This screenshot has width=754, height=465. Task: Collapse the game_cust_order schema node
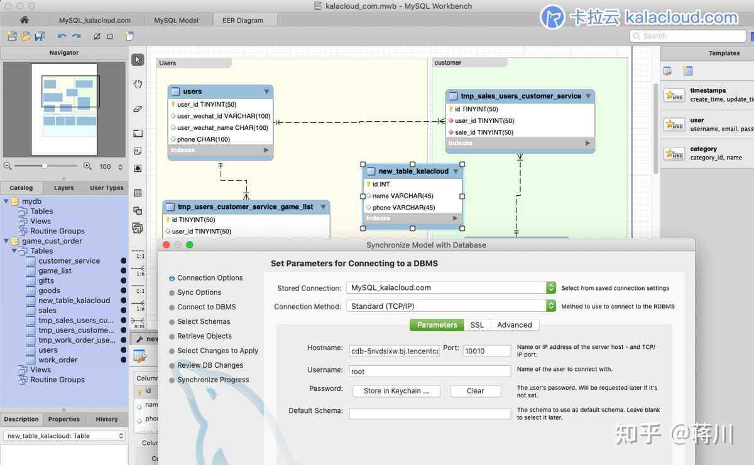[x=6, y=241]
